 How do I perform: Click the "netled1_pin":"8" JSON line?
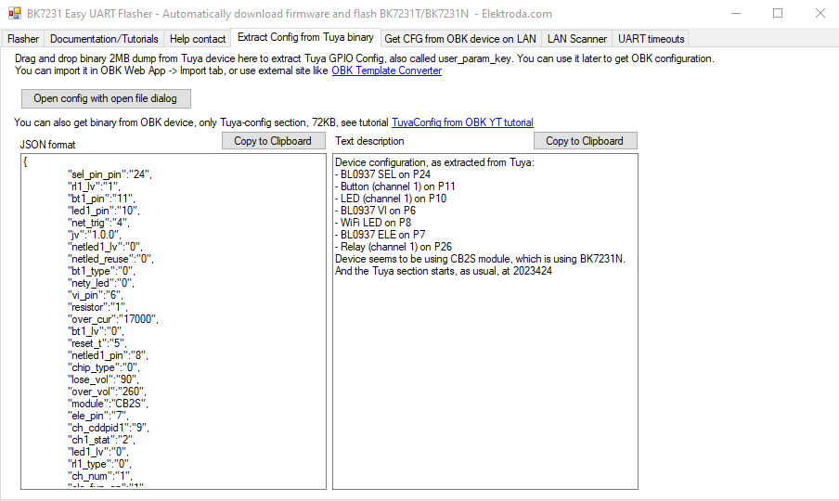click(x=108, y=355)
